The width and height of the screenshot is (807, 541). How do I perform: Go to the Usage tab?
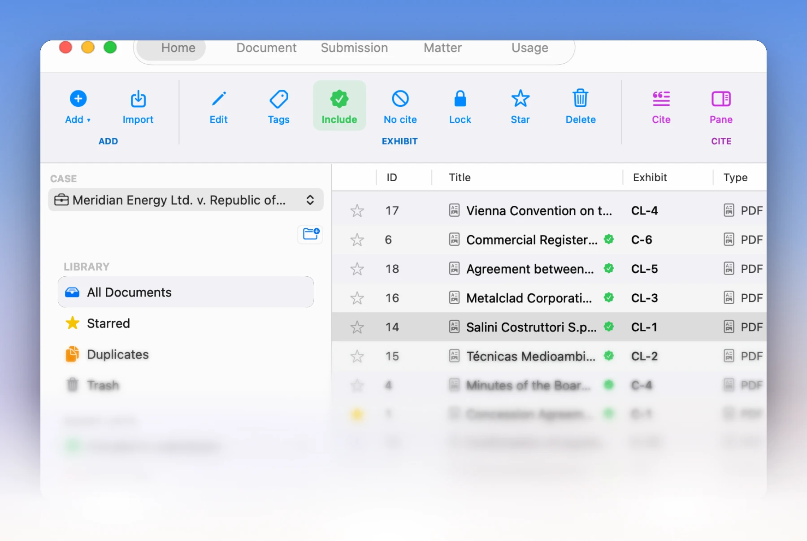coord(530,48)
